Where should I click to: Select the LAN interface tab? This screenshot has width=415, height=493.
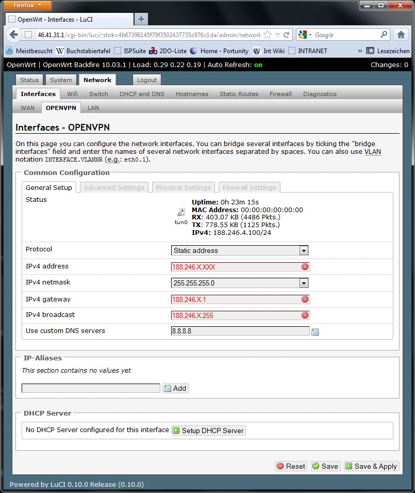pos(93,108)
